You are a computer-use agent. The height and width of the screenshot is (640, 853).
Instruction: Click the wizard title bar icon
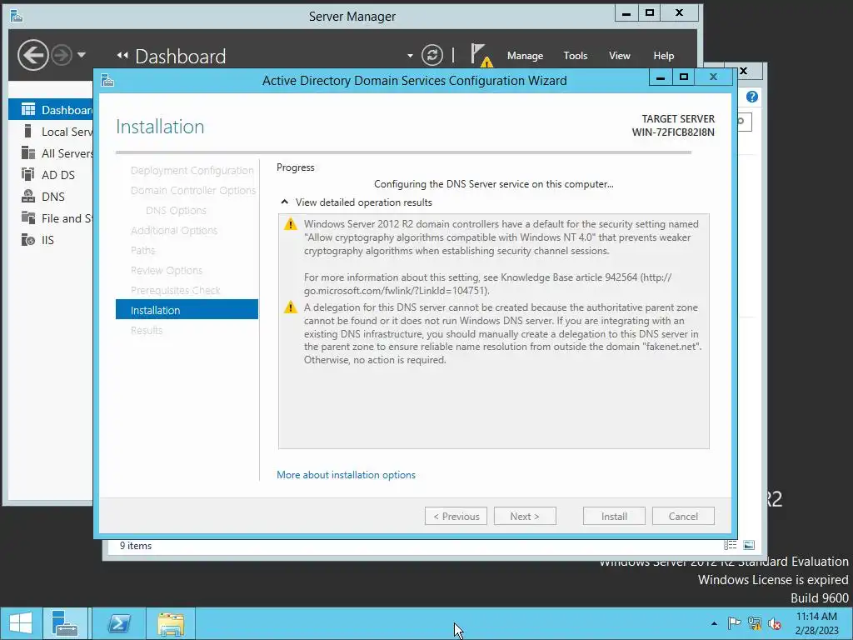(x=107, y=81)
